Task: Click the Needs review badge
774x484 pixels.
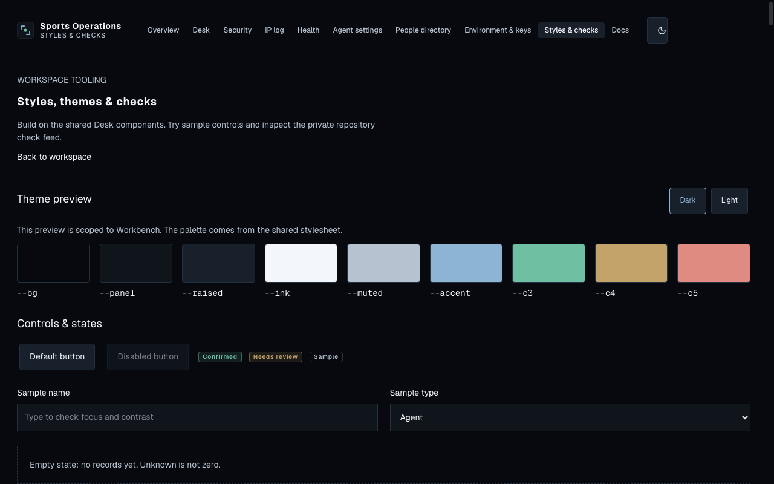Action: pyautogui.click(x=276, y=357)
